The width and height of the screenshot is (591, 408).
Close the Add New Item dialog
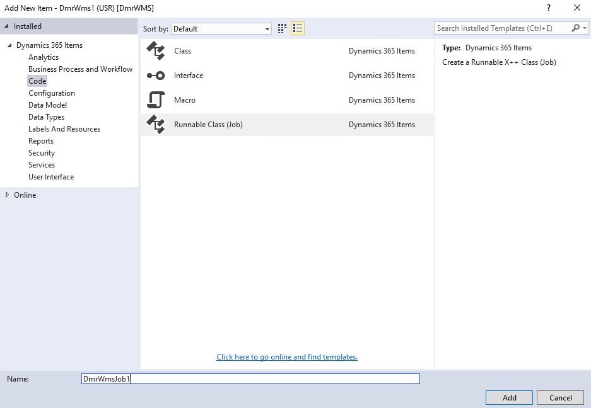click(577, 8)
